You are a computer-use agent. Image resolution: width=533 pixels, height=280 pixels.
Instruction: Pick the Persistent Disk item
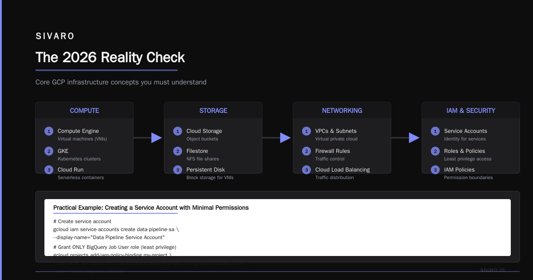point(206,170)
